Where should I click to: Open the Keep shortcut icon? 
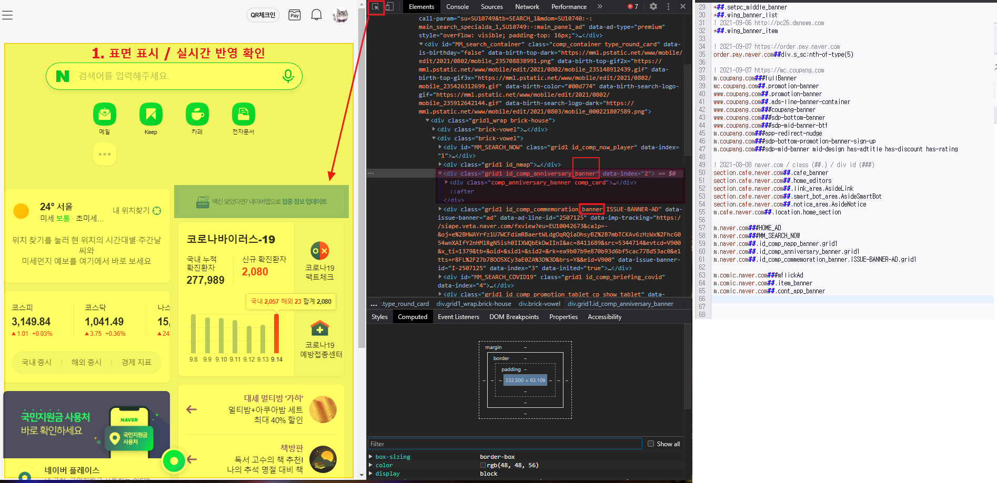[151, 114]
